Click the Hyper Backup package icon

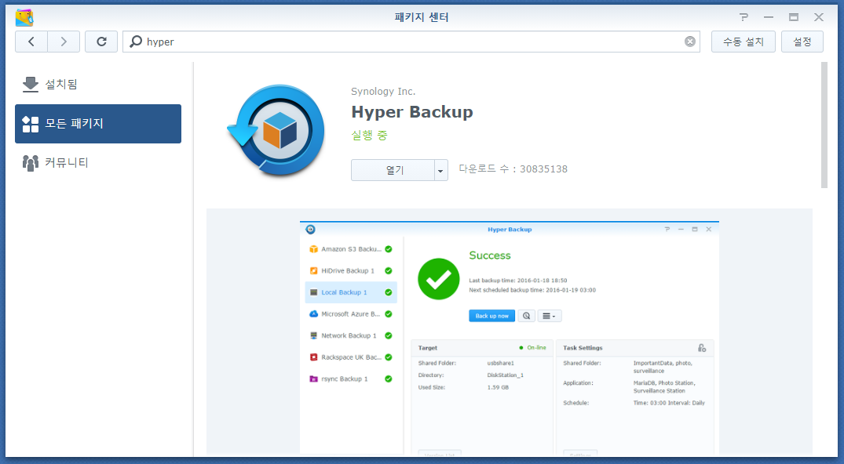click(276, 131)
